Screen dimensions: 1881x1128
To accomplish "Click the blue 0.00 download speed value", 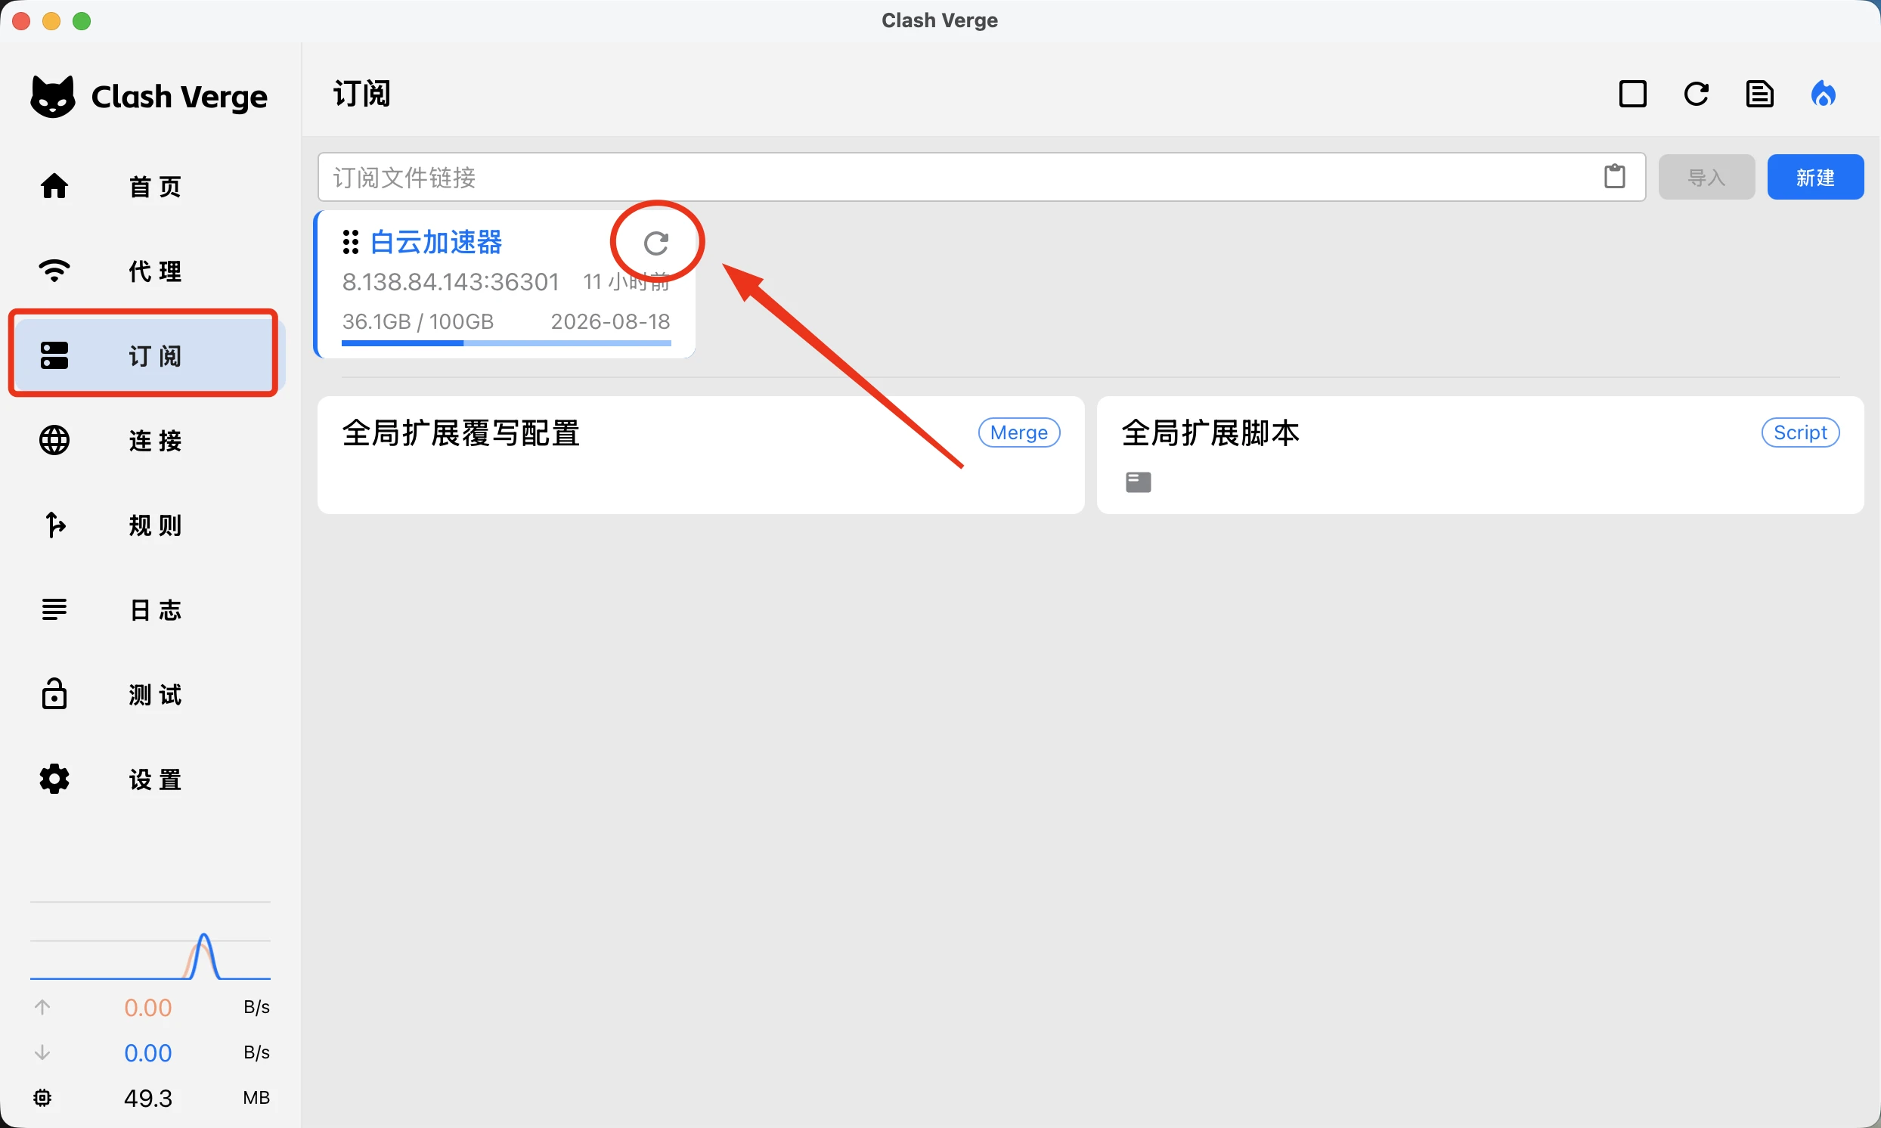I will [148, 1053].
